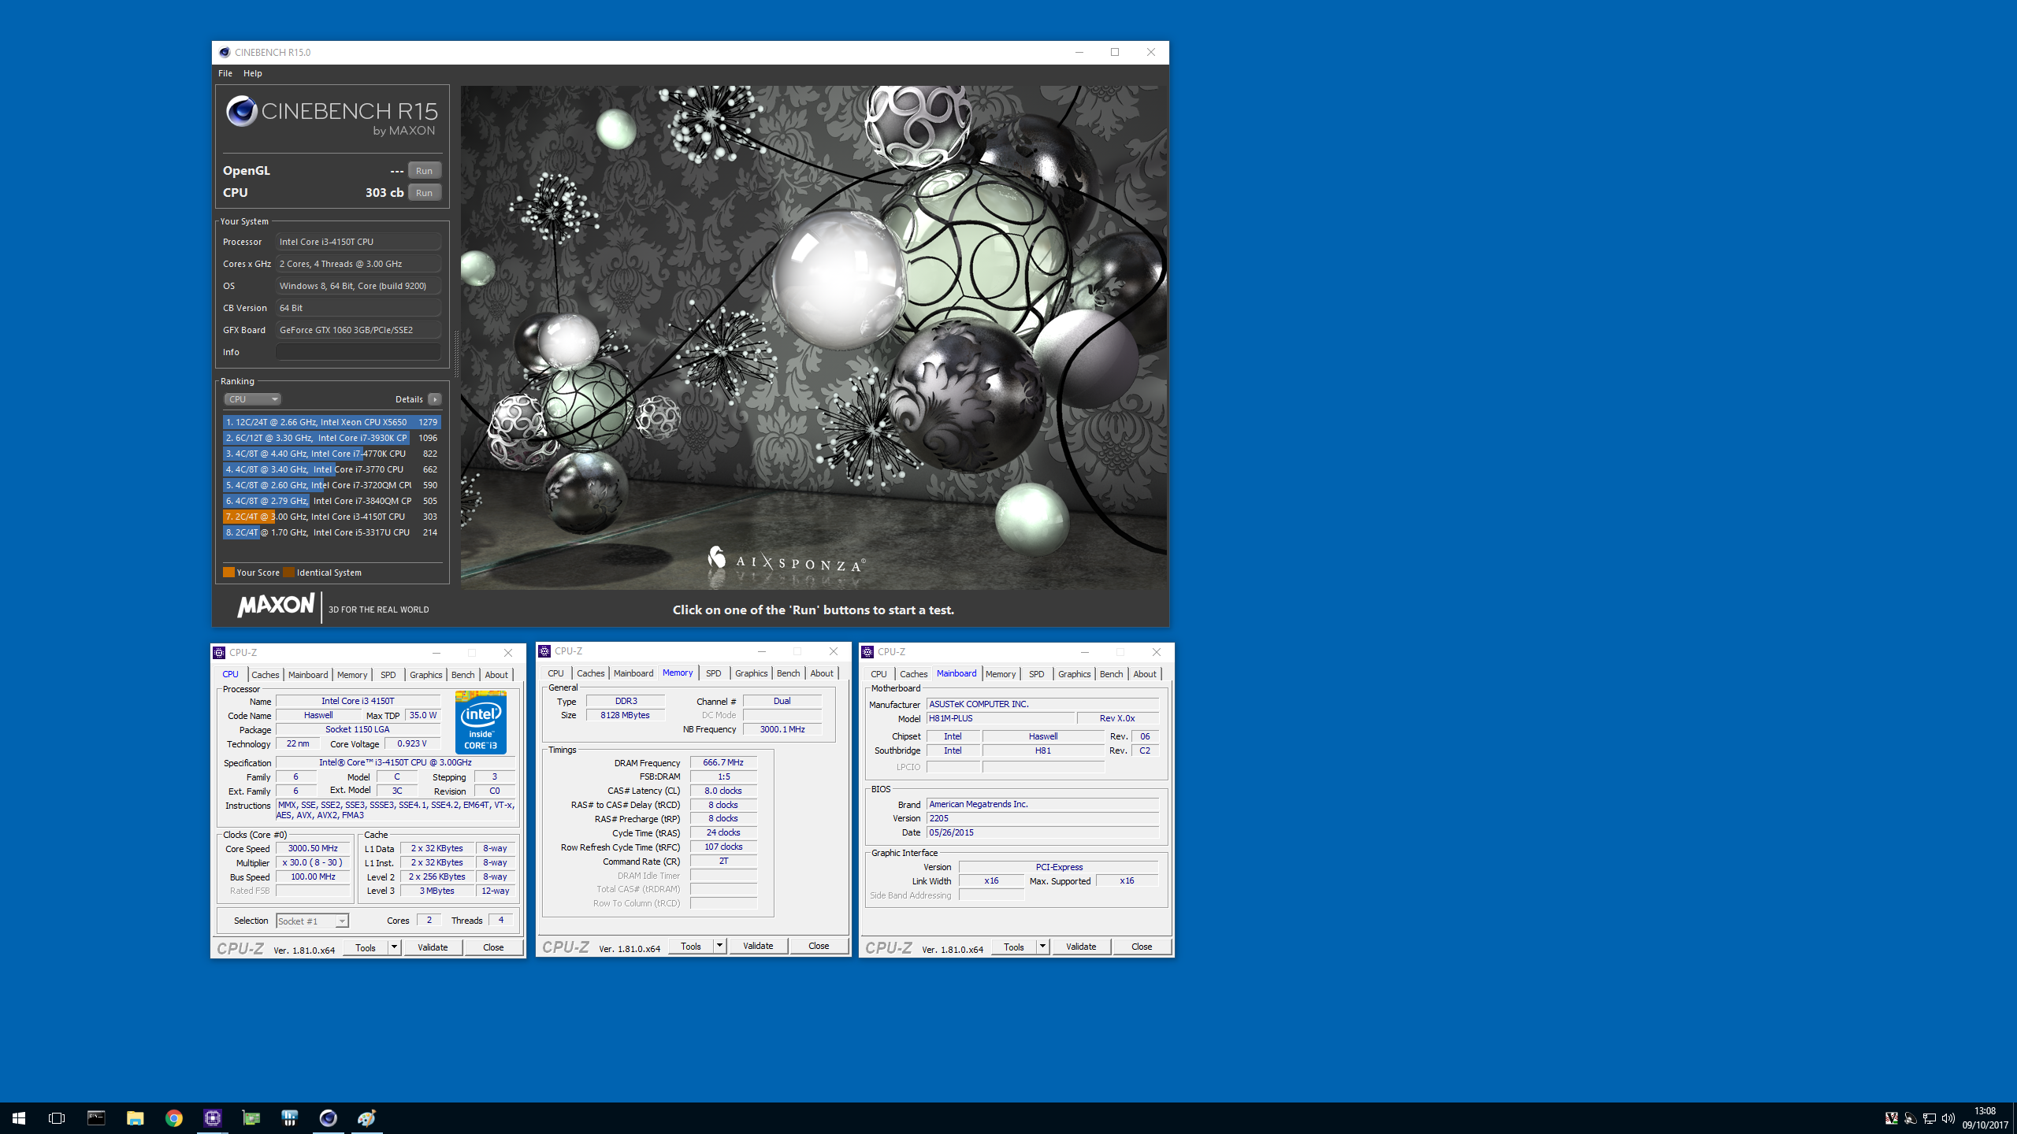The width and height of the screenshot is (2017, 1134).
Task: Open SPD tab in CPU-Z Memory window
Action: (x=713, y=673)
